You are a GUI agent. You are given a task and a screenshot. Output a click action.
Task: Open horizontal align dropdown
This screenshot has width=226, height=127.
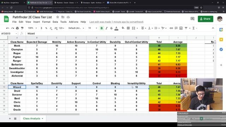tap(143, 28)
